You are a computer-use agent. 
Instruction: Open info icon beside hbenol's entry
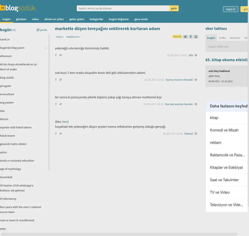(x=196, y=133)
